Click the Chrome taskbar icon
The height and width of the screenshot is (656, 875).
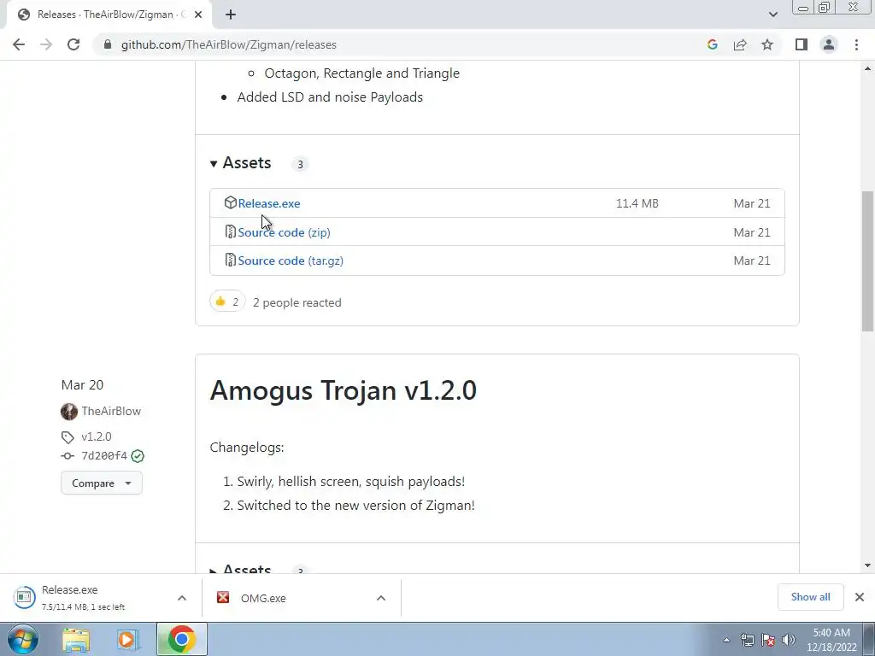(181, 639)
